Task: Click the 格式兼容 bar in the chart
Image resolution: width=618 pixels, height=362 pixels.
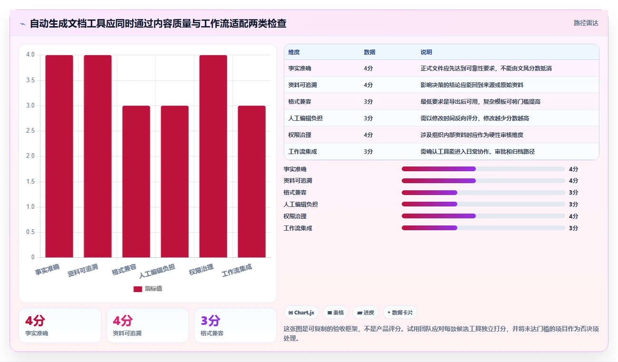Action: pos(136,181)
